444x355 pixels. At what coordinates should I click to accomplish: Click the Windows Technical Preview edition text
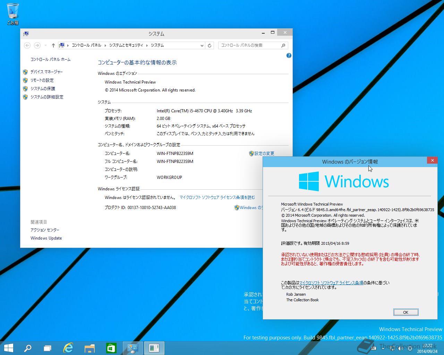coord(130,82)
